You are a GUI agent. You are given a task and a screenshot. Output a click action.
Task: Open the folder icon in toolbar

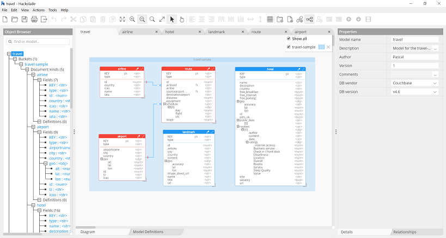[15, 20]
